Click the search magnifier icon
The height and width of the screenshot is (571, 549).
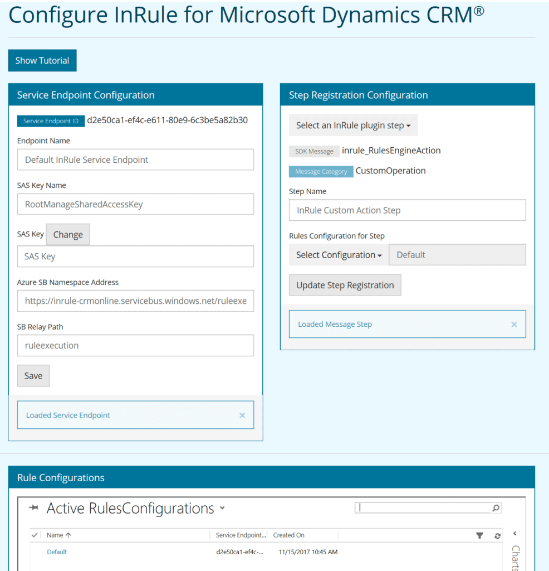tap(496, 507)
